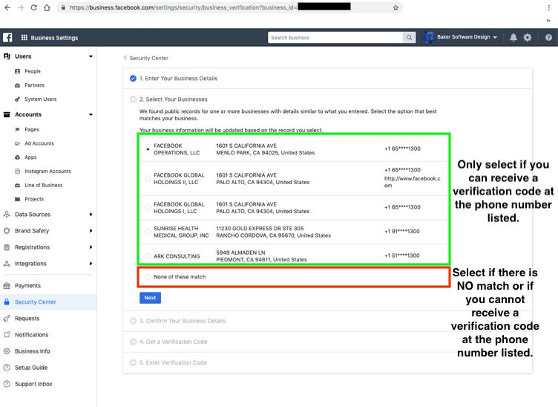The image size is (558, 407).
Task: Expand the Brand Safety arrow
Action: coord(91,231)
